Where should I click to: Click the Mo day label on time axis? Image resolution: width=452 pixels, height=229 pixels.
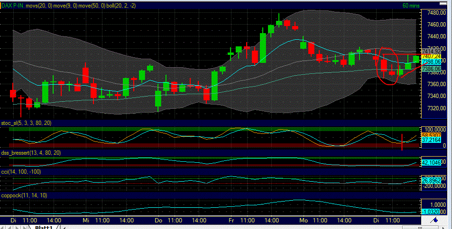[x=303, y=220]
